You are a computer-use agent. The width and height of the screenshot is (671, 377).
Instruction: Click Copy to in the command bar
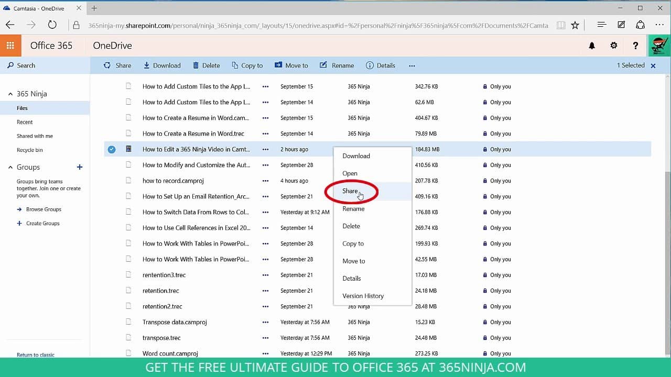point(247,65)
